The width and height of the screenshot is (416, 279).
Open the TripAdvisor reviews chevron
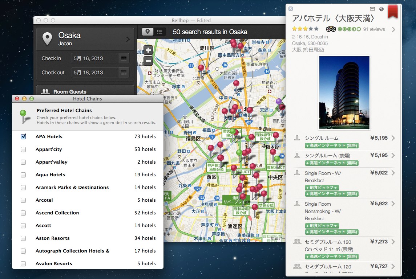(x=393, y=29)
